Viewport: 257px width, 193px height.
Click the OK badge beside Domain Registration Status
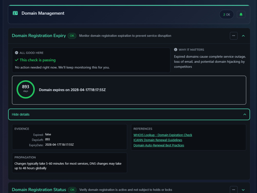click(72, 190)
